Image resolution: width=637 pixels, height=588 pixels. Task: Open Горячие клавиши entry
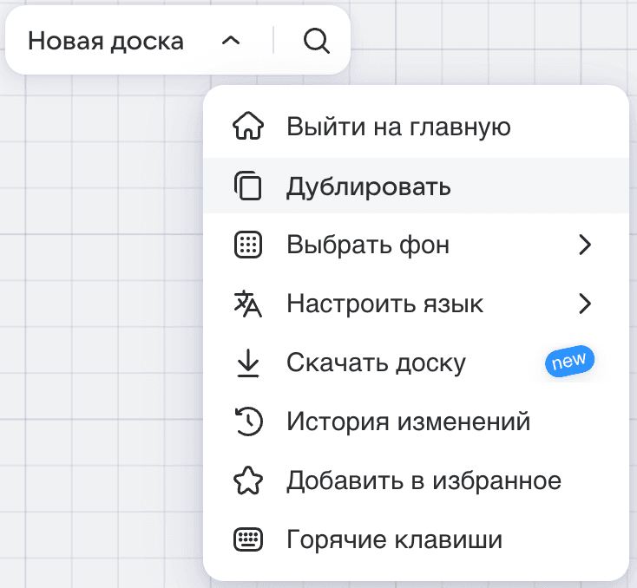tap(416, 539)
